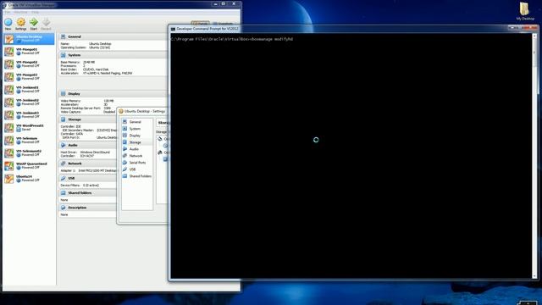Click the New toolbar icon in VirtualBox
Image resolution: width=542 pixels, height=305 pixels.
pyautogui.click(x=8, y=24)
